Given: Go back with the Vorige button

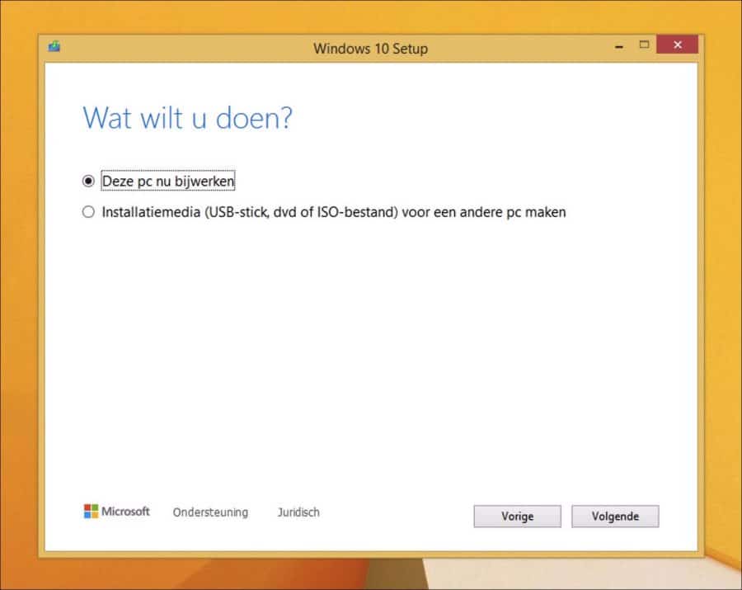Looking at the screenshot, I should [517, 516].
